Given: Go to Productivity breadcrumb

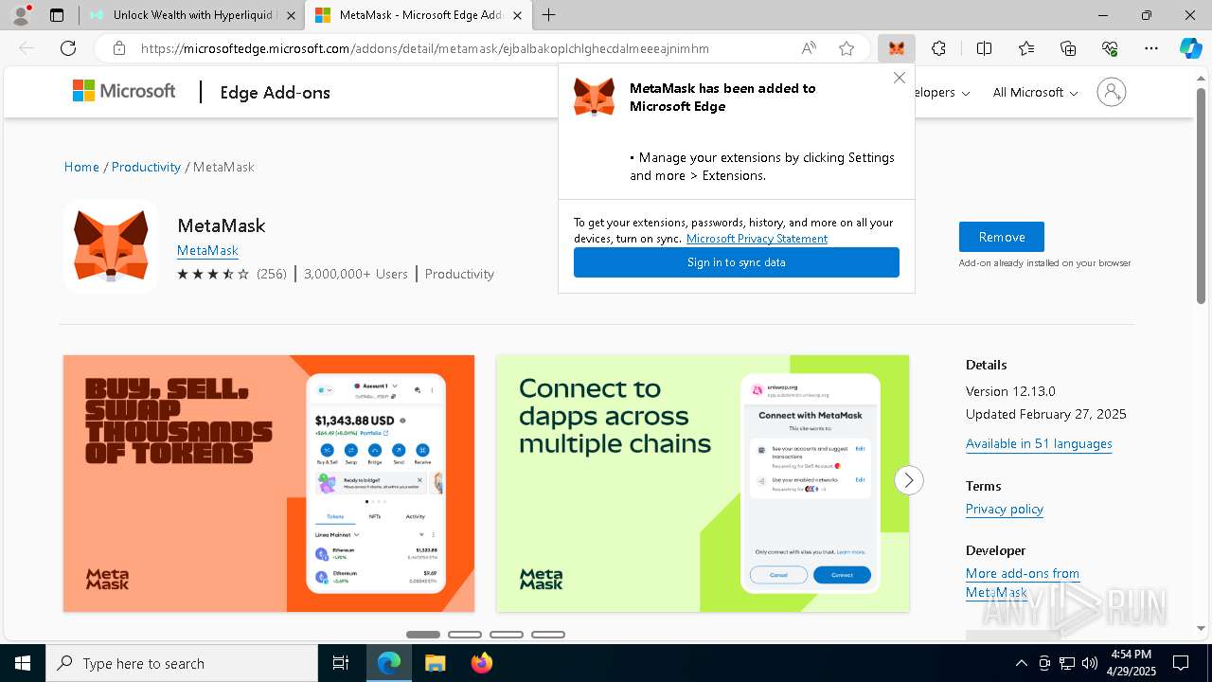Looking at the screenshot, I should (146, 167).
